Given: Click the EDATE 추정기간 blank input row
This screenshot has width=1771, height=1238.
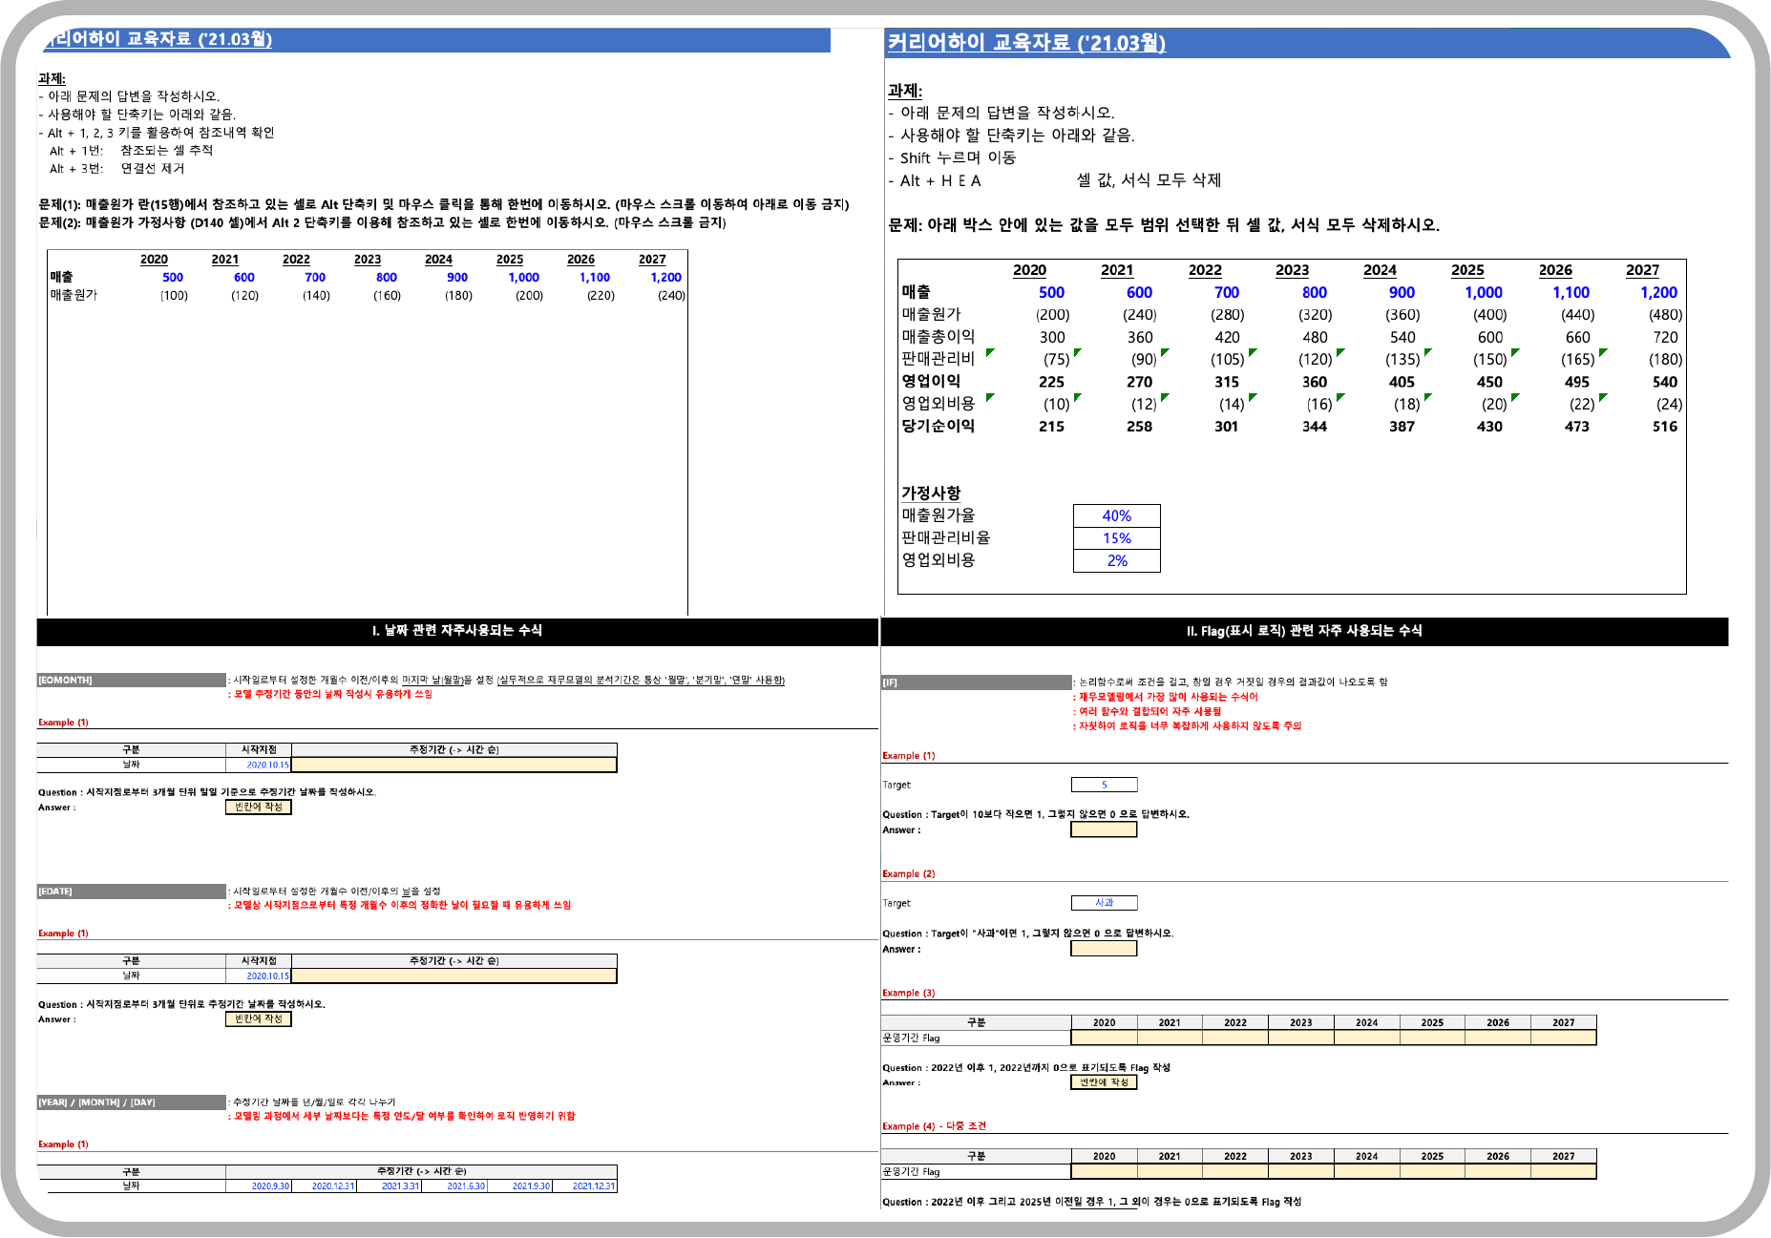Looking at the screenshot, I should [453, 976].
